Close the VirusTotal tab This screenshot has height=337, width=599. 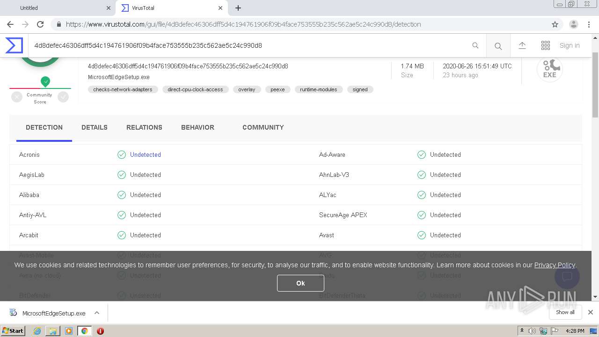pyautogui.click(x=220, y=8)
